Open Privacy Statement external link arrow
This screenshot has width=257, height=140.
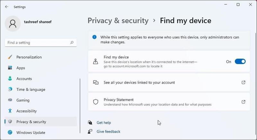[243, 102]
